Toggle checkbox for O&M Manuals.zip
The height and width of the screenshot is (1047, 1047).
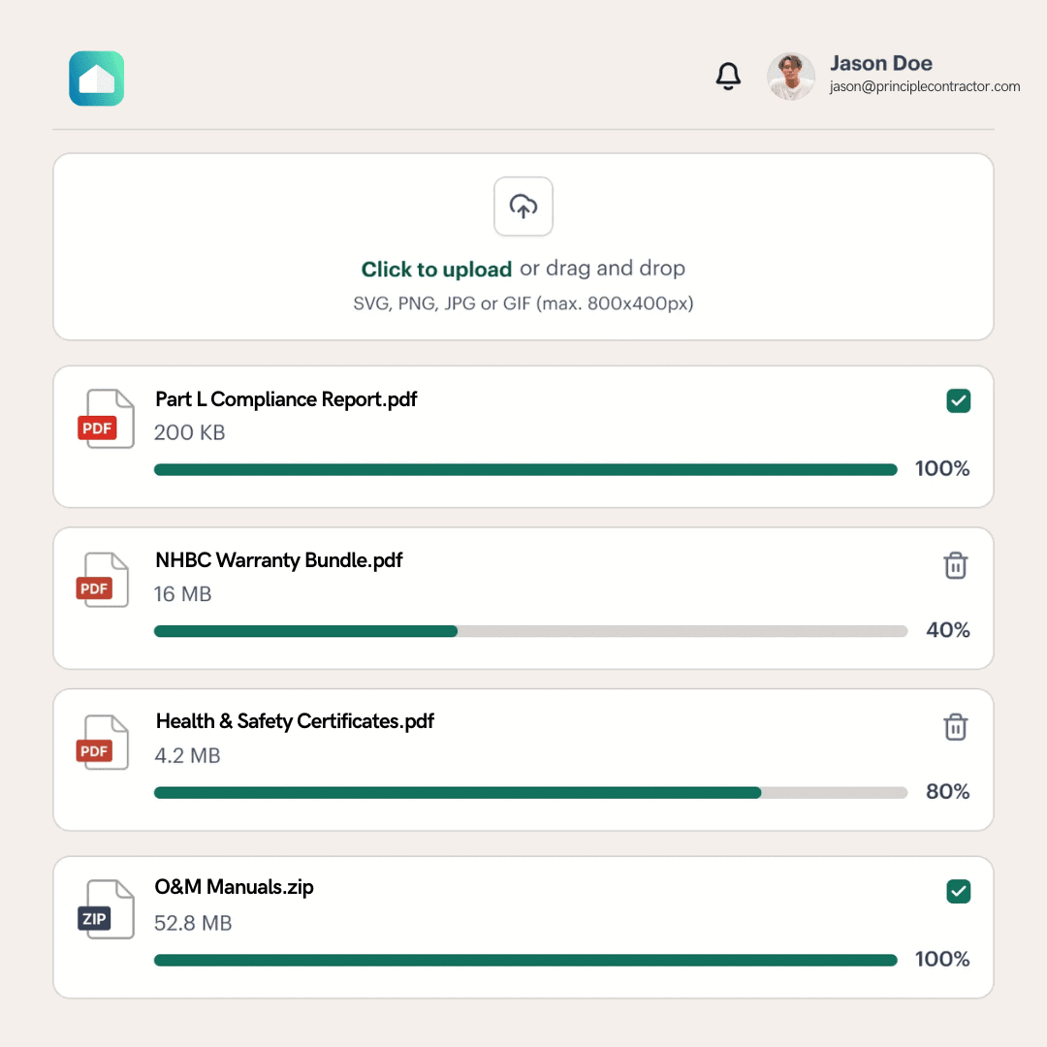click(958, 891)
